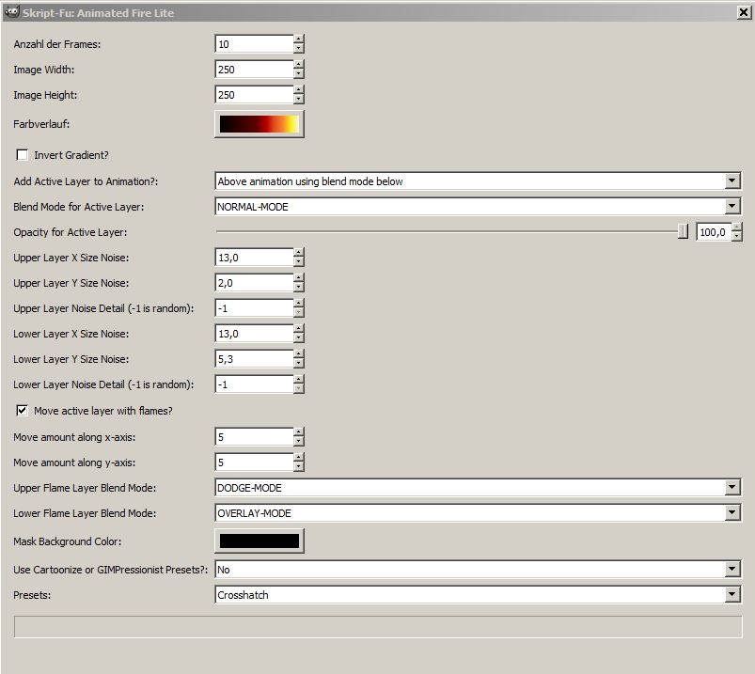Open Lower Flame Layer Blend Mode dropdown
The width and height of the screenshot is (755, 674).
pyautogui.click(x=732, y=513)
